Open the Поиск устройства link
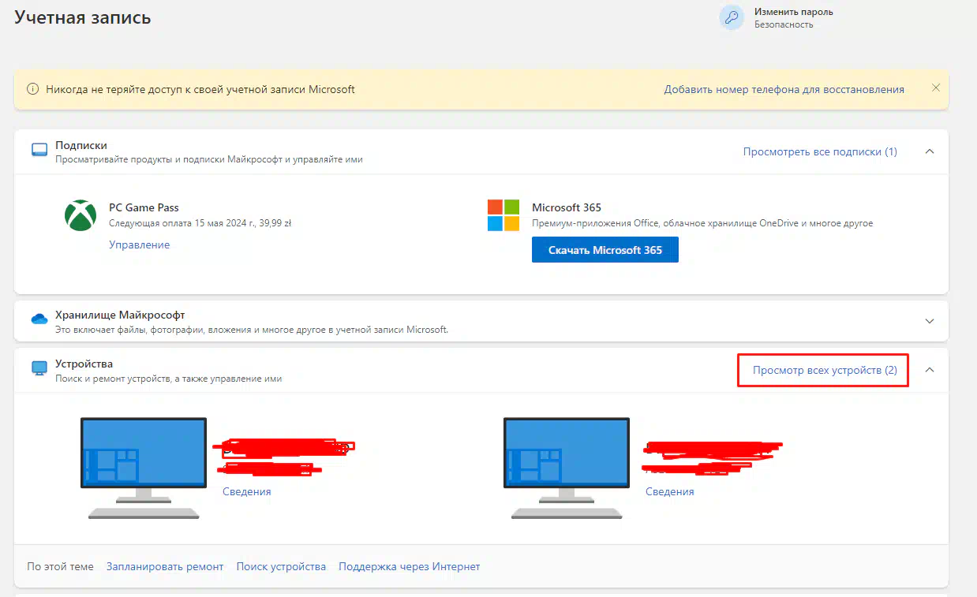The image size is (977, 597). (x=281, y=566)
